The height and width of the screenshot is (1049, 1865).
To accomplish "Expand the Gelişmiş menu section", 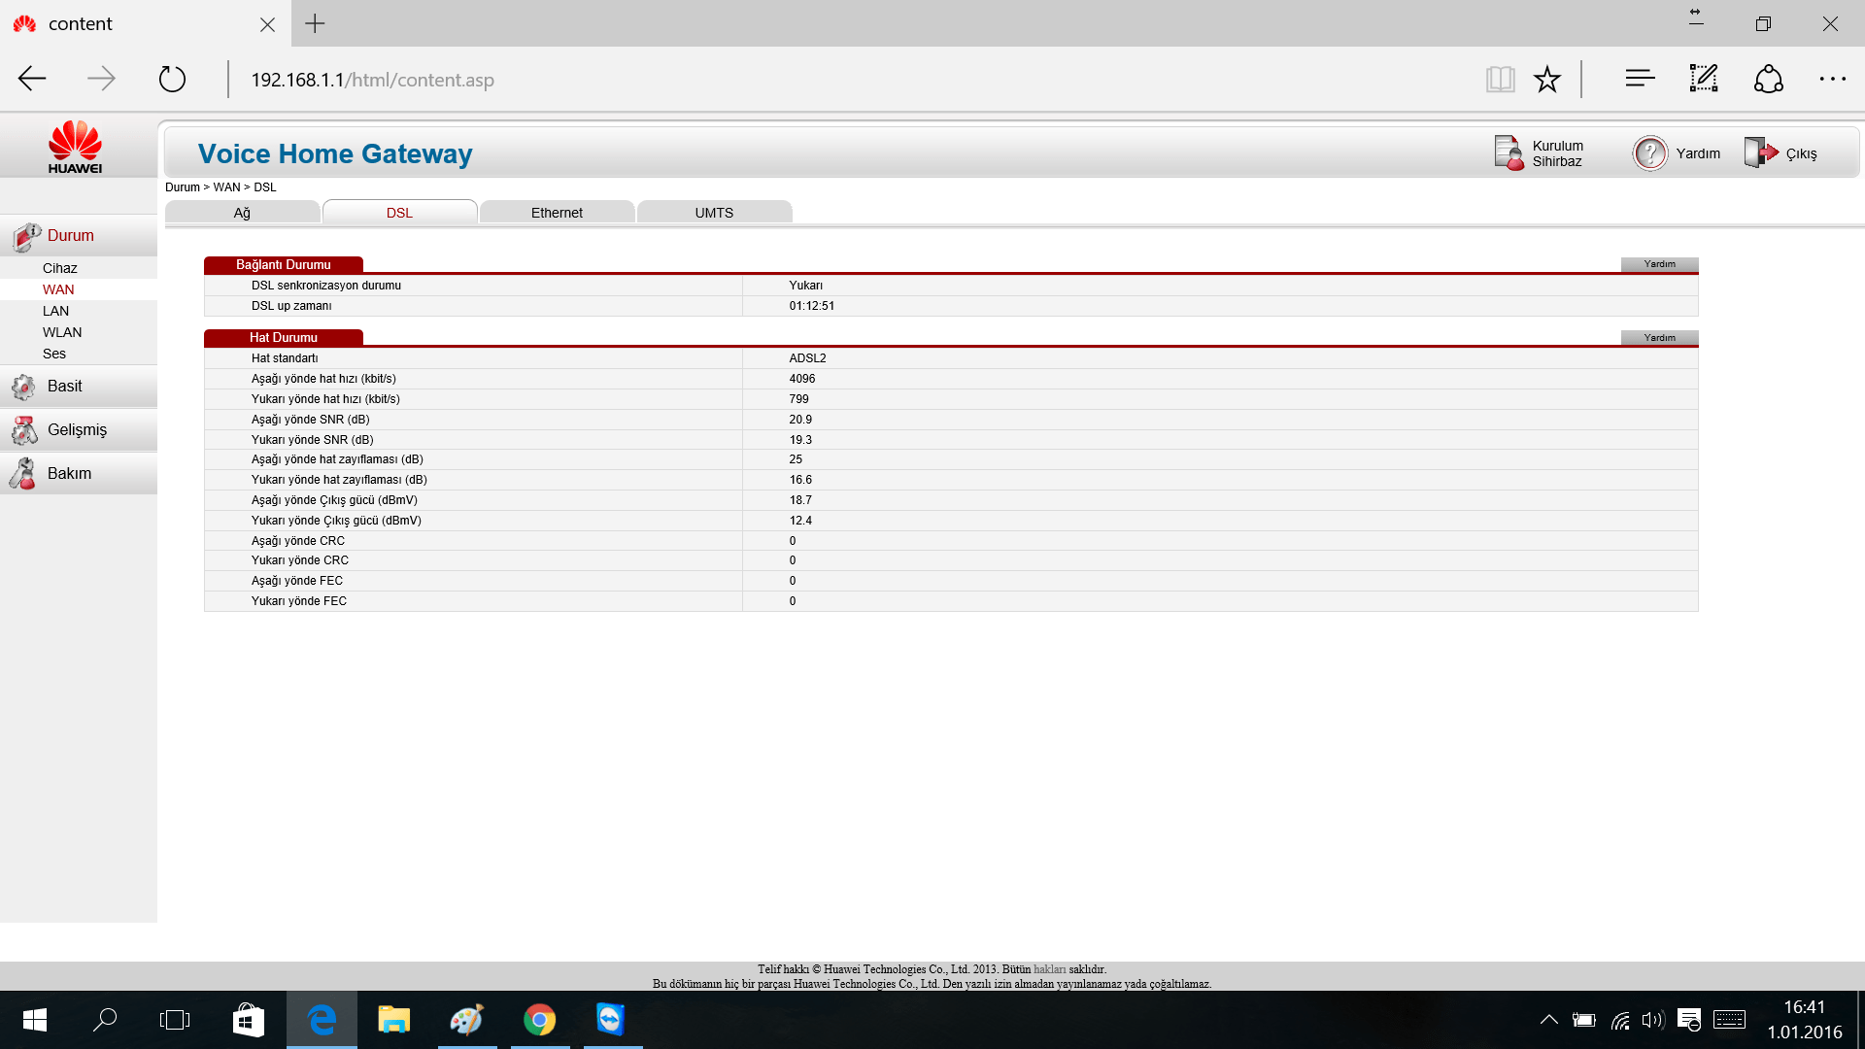I will click(77, 430).
